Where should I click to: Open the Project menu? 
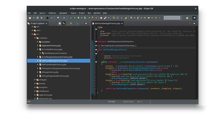(82, 13)
